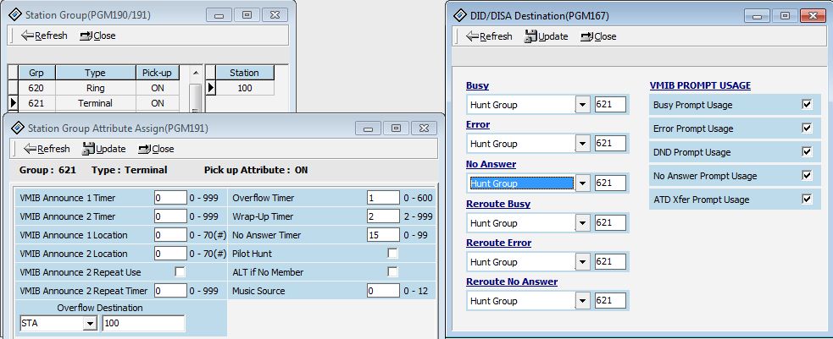Image resolution: width=833 pixels, height=339 pixels.
Task: Click Refresh in Station Group Attribute Assign toolbar
Action: click(x=47, y=149)
